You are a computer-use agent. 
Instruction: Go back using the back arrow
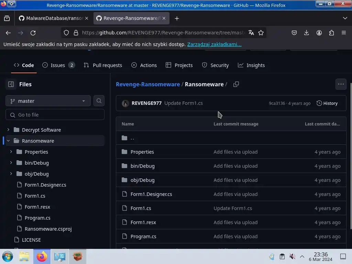tap(8, 33)
